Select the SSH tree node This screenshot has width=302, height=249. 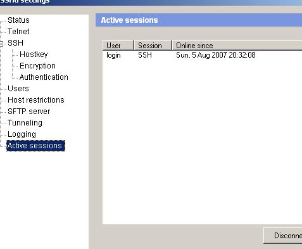[x=15, y=43]
